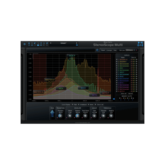Screen dimensions: 165x165
Task: Select the Average mode button
Action: tap(109, 50)
